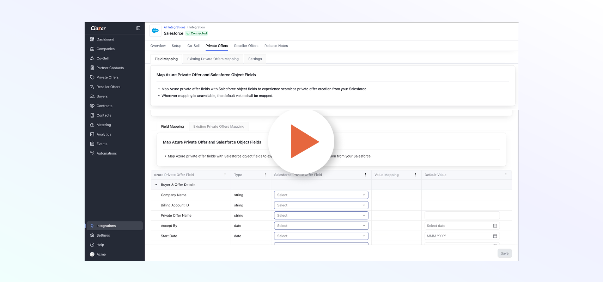Open the Release Notes tab
Image resolution: width=603 pixels, height=282 pixels.
(276, 46)
